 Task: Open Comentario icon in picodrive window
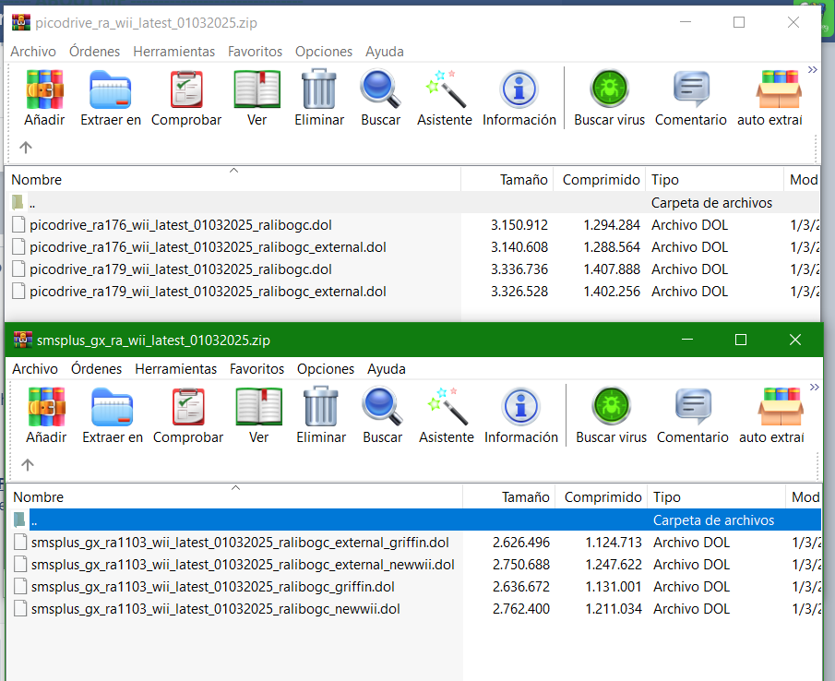coord(691,90)
